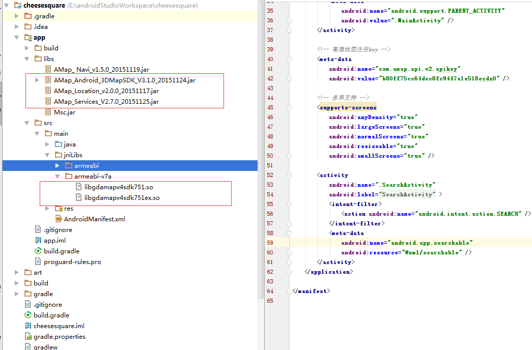Select AMap_Location_v2.0.0_20151117.jar
Screen dimensions: 532x350
[106, 91]
